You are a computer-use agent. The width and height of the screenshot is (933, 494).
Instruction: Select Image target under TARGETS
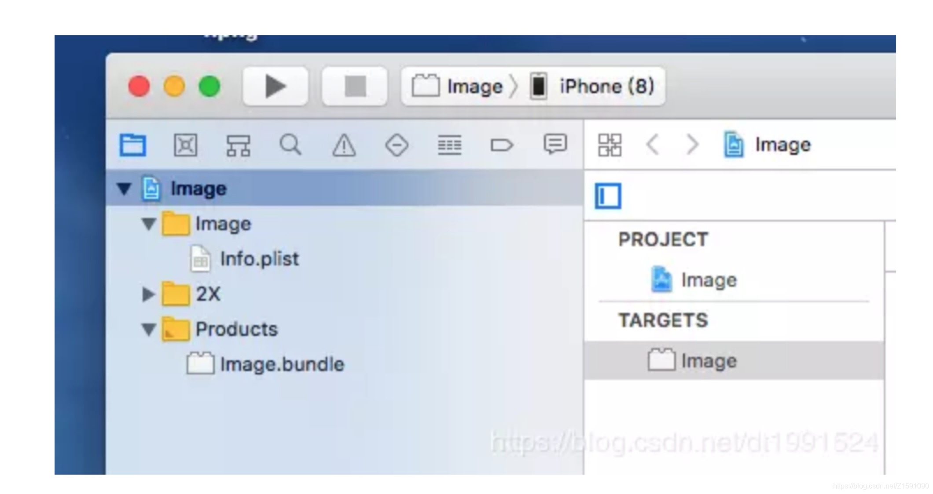[734, 360]
